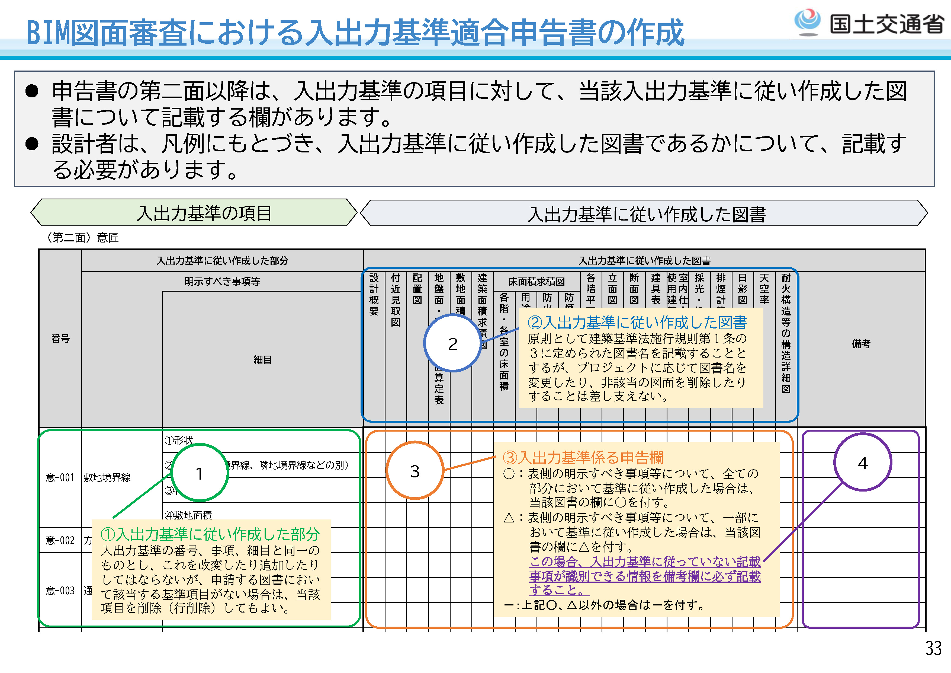Screen dimensions: 951x673
Task: Click the underlined purple 備考欄 note text
Action: tap(644, 576)
